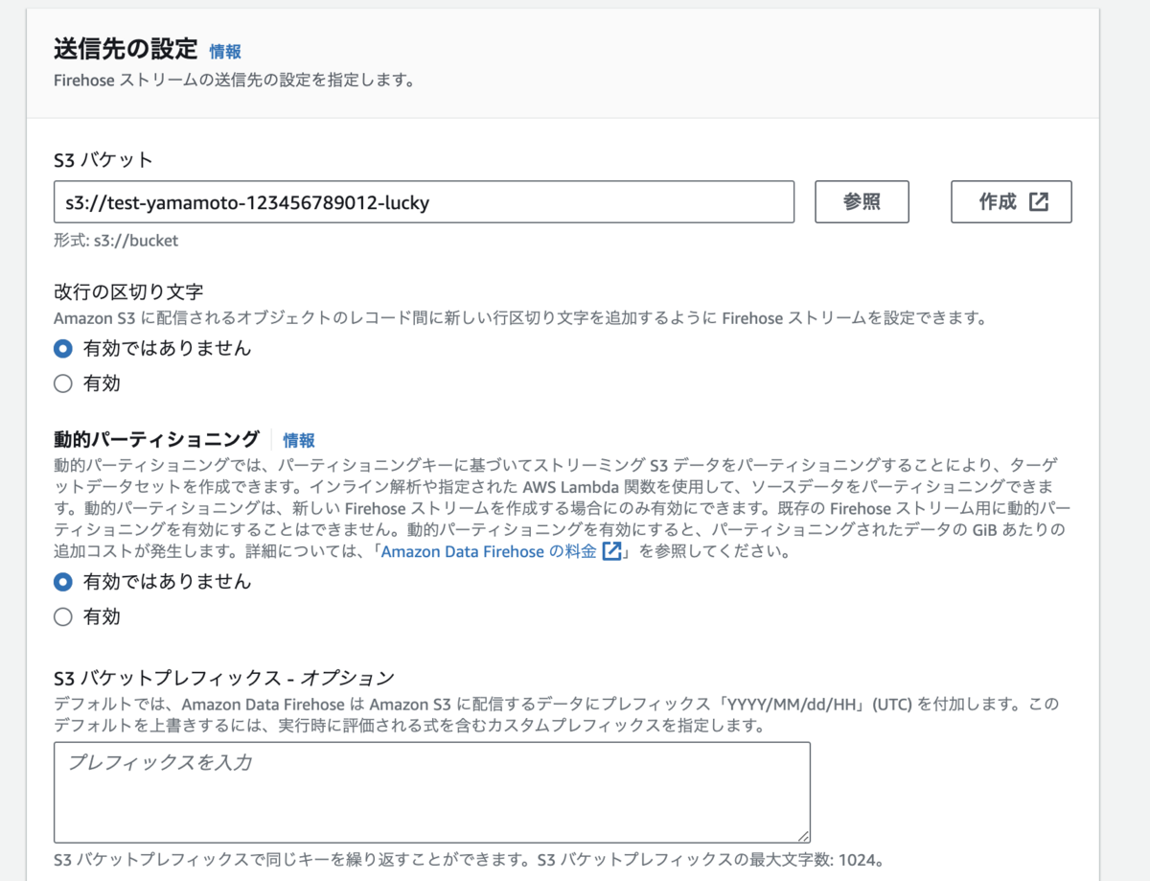The image size is (1150, 881).
Task: Open the Amazon Data Firehose の料金 link
Action: click(489, 551)
